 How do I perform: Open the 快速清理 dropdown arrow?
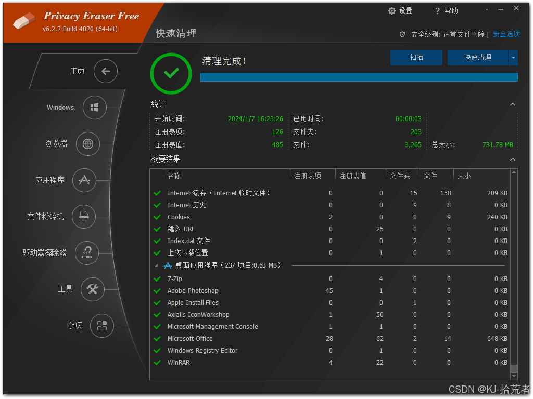click(x=513, y=58)
